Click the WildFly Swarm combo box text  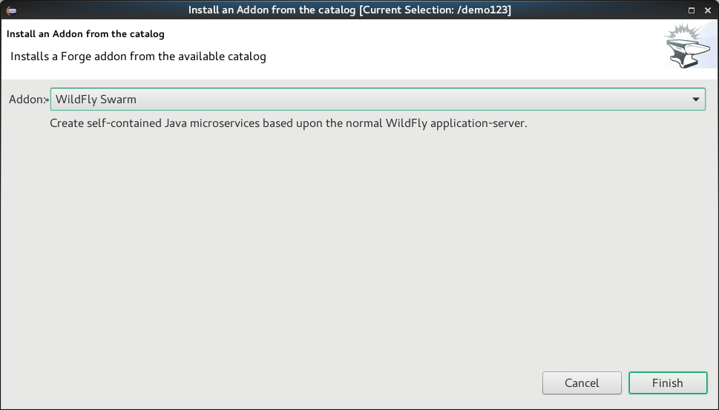click(96, 100)
